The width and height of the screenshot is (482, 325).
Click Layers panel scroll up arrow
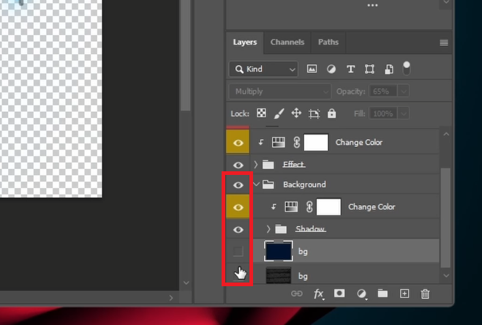point(446,135)
